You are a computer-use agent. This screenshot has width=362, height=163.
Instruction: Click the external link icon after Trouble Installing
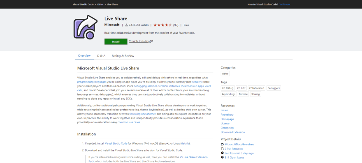tap(152, 41)
